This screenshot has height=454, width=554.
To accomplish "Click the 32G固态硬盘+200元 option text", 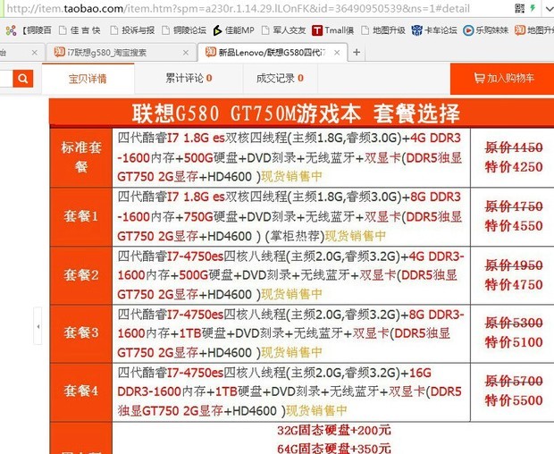I will pos(334,431).
